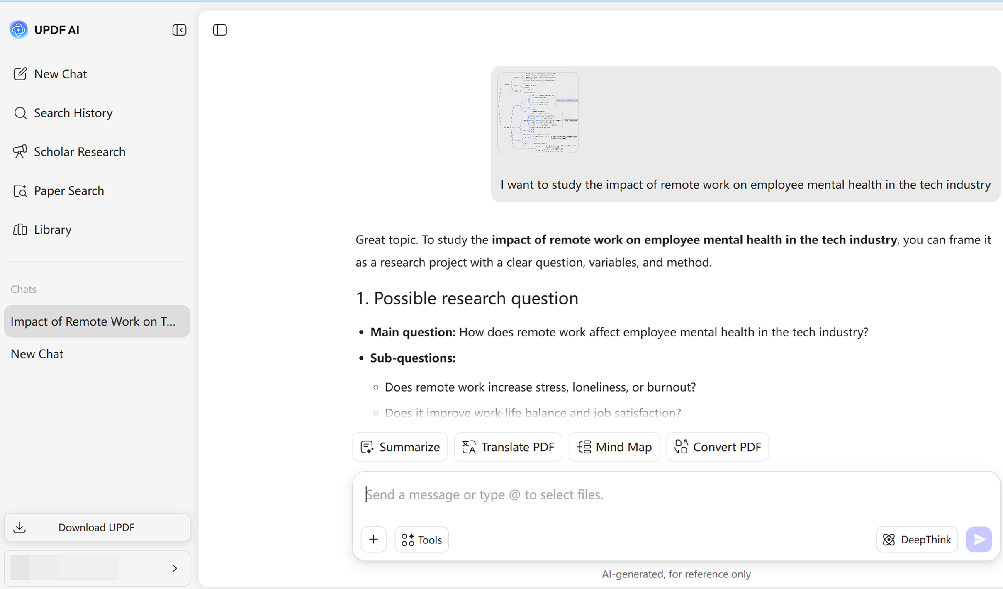Click the '1. Possible research question' heading

point(467,298)
